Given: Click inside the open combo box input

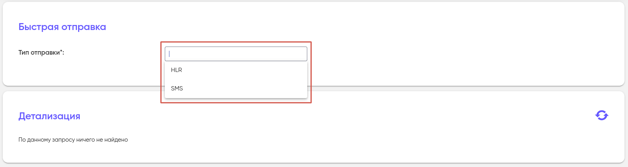Looking at the screenshot, I should click(x=236, y=54).
